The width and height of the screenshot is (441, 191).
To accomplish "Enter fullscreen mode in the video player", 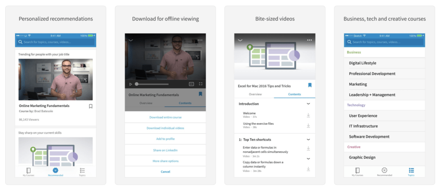I will coord(201,84).
